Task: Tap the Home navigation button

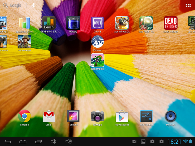Action: [x=23, y=142]
